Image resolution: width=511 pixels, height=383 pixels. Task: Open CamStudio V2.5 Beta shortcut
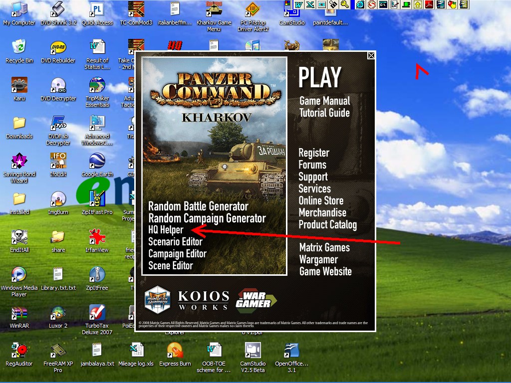tap(253, 358)
